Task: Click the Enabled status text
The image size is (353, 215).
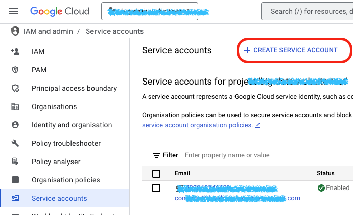Action: point(338,188)
